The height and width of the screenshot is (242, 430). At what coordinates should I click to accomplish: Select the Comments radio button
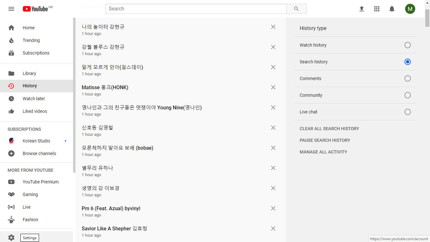pos(408,78)
